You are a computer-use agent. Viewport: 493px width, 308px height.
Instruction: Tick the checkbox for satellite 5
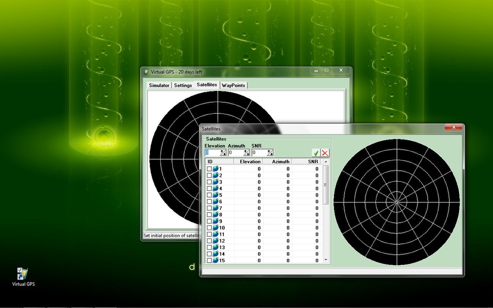click(209, 195)
